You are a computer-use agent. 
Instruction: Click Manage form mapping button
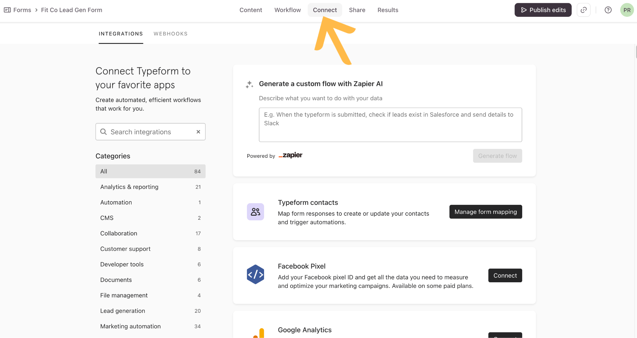point(486,212)
